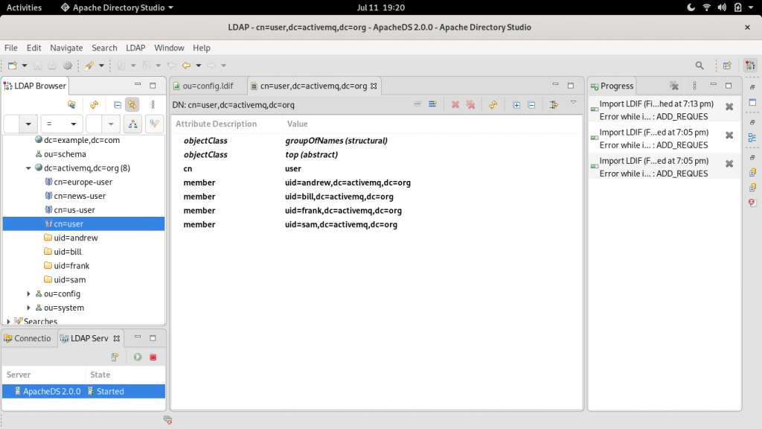Click the Activities button in top bar
The width and height of the screenshot is (762, 429).
click(24, 7)
